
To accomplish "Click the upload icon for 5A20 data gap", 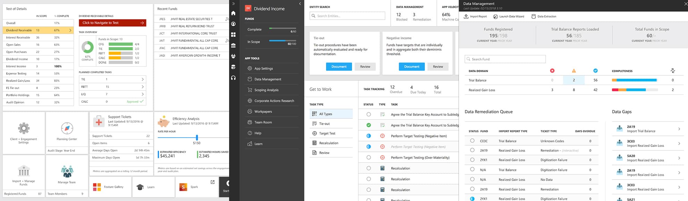I will click(620, 158).
